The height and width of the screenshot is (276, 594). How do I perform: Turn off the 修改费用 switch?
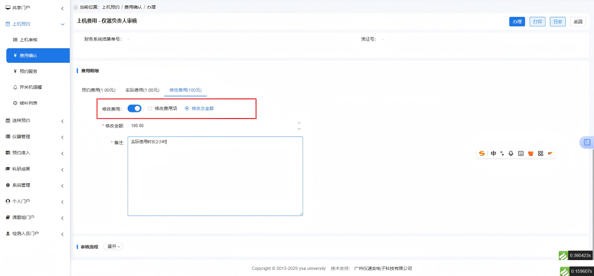tap(135, 109)
